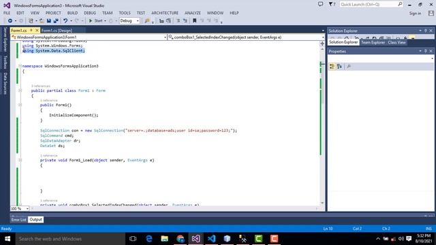Image resolution: width=436 pixels, height=245 pixels.
Task: Click the New Project toolbar icon
Action: point(31,21)
